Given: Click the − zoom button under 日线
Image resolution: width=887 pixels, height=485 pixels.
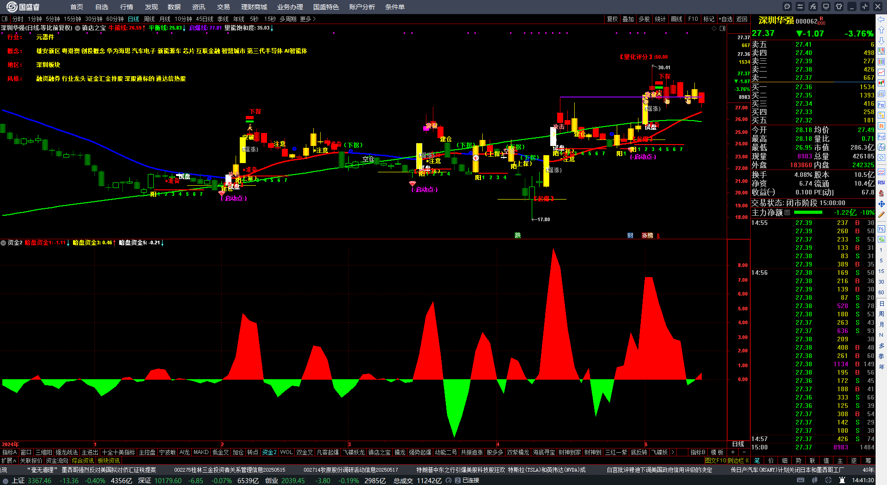Looking at the screenshot, I should coord(744,452).
